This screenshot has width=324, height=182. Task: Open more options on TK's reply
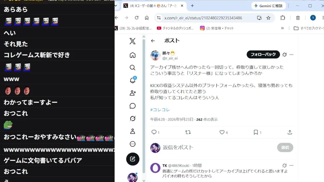point(291,166)
